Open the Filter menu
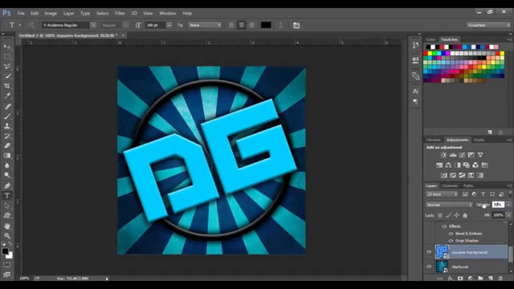The image size is (514, 289). click(x=120, y=13)
